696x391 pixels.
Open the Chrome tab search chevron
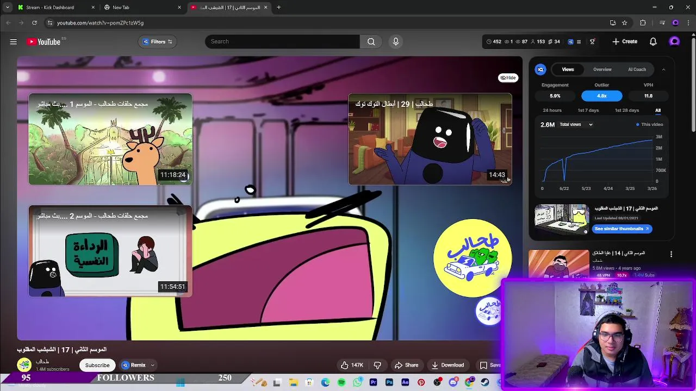point(7,7)
